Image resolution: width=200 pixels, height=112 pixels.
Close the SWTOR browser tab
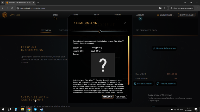[x=33, y=3]
